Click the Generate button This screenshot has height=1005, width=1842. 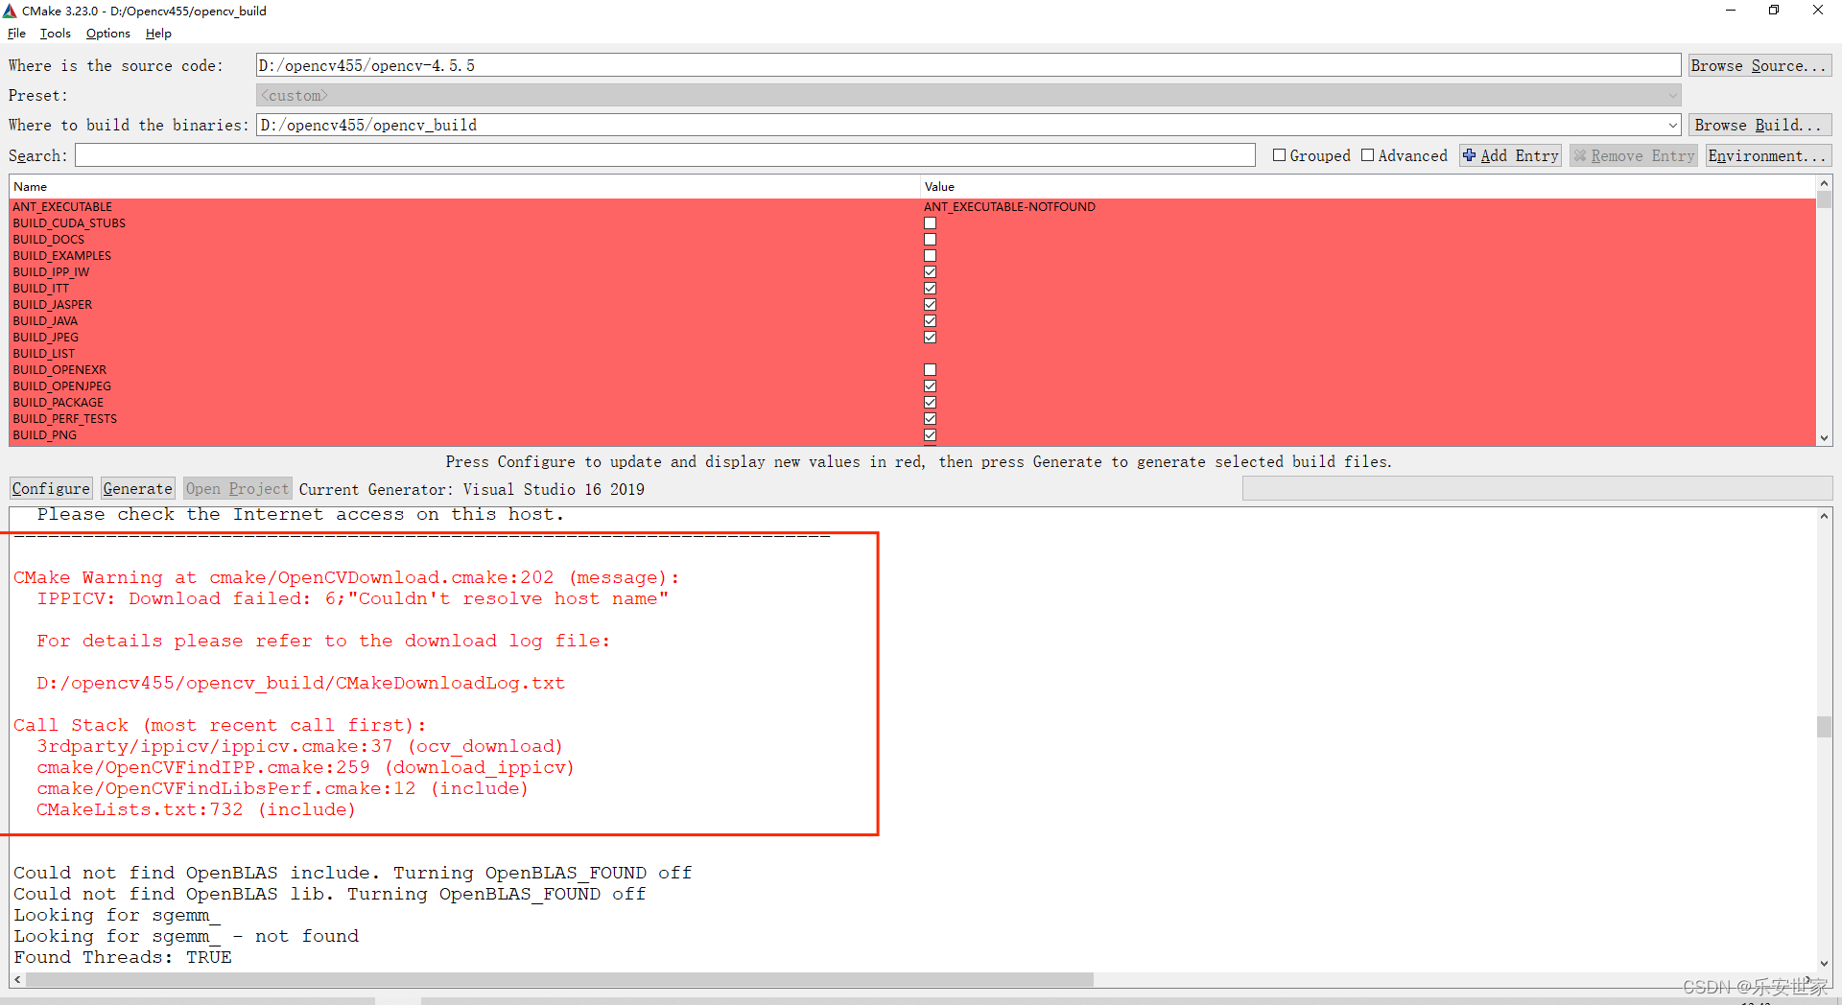(137, 489)
